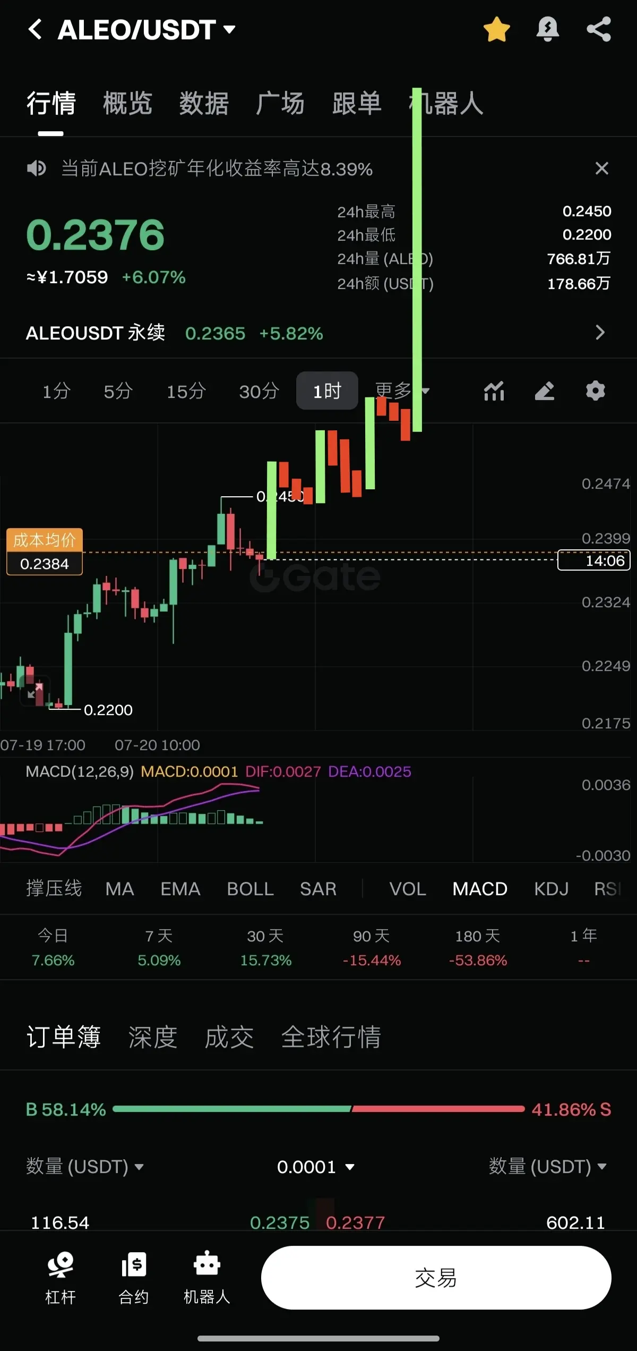Open the price alert bell icon
637x1351 pixels.
[547, 29]
